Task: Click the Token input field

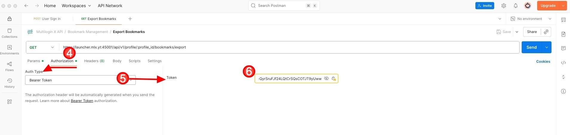Action: click(x=296, y=79)
